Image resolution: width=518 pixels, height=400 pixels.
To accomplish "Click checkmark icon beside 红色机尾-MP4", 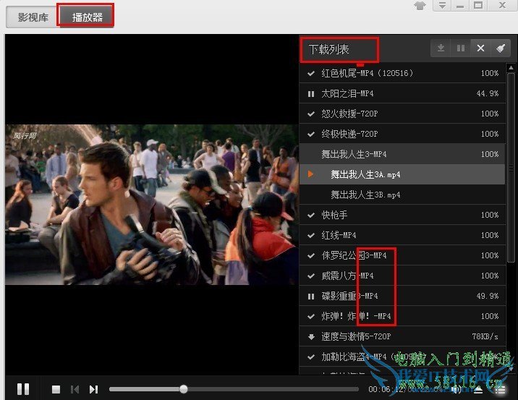I will click(x=311, y=73).
